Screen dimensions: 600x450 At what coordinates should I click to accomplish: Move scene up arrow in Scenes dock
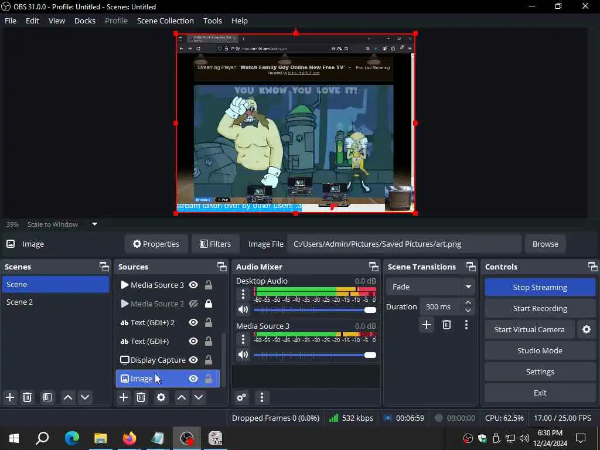(68, 397)
